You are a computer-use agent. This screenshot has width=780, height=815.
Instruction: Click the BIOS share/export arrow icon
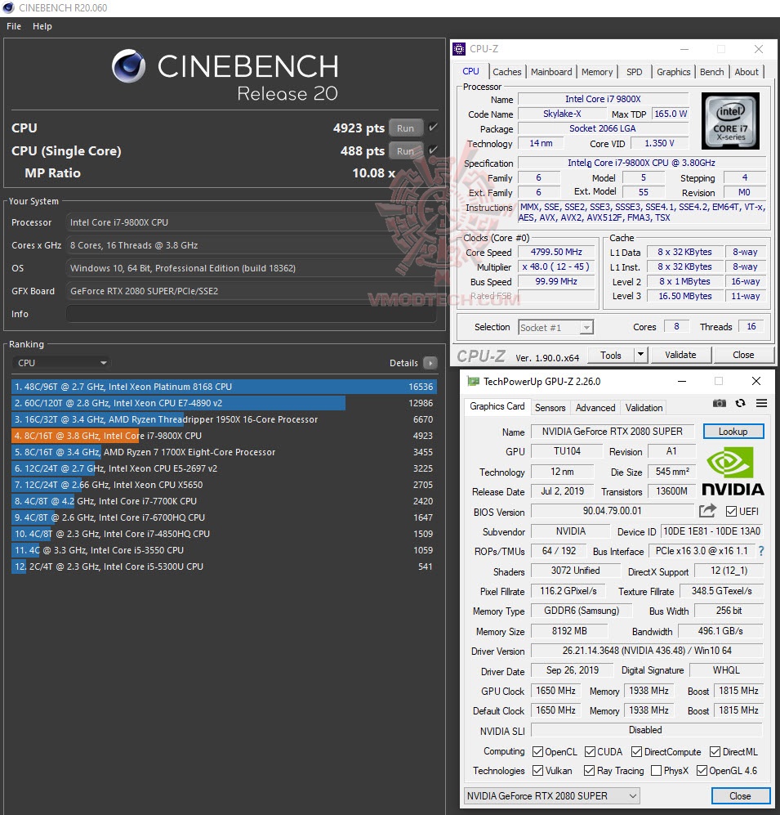[x=707, y=511]
